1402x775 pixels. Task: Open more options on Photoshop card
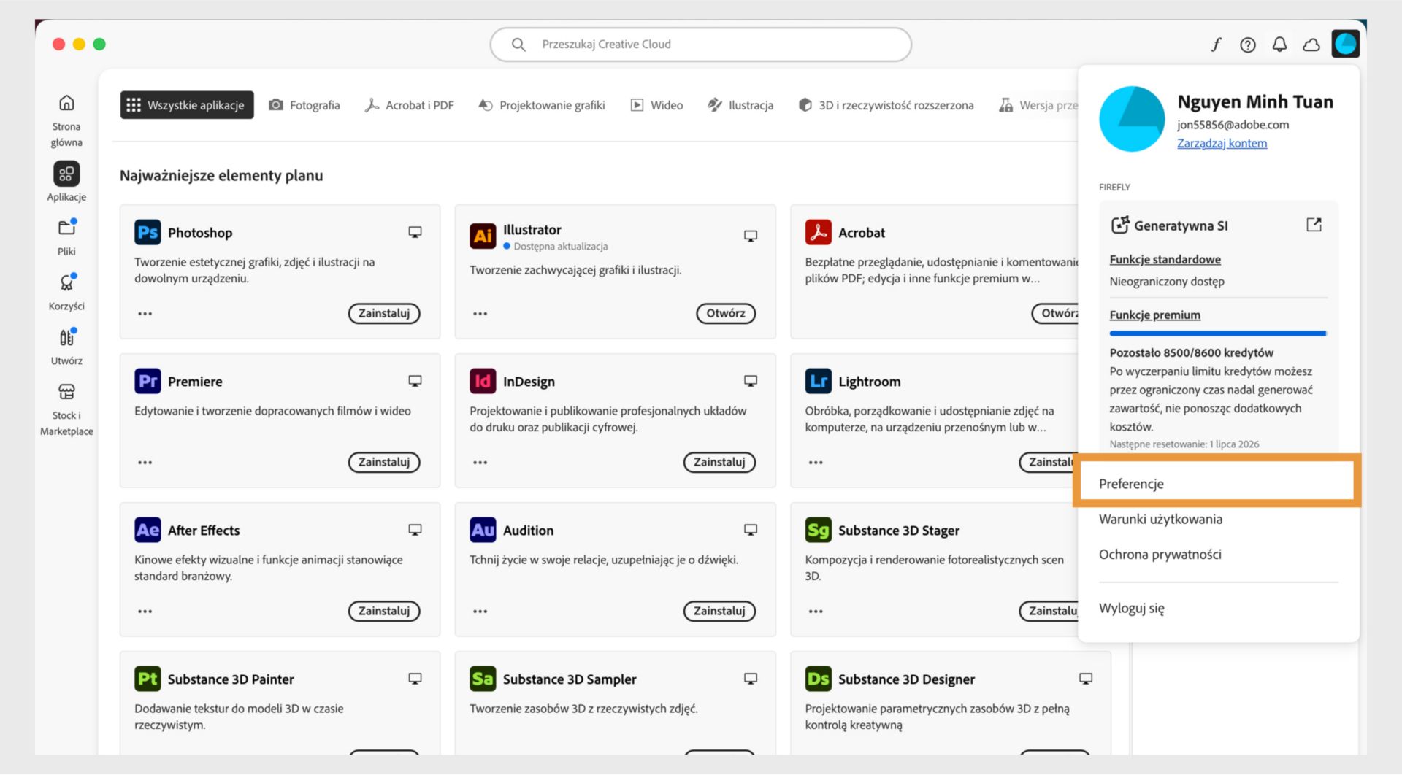pos(145,314)
